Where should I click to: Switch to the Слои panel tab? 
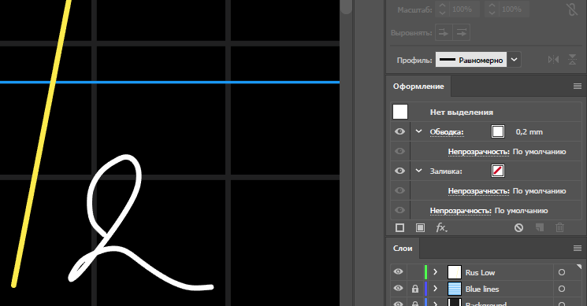click(x=403, y=249)
